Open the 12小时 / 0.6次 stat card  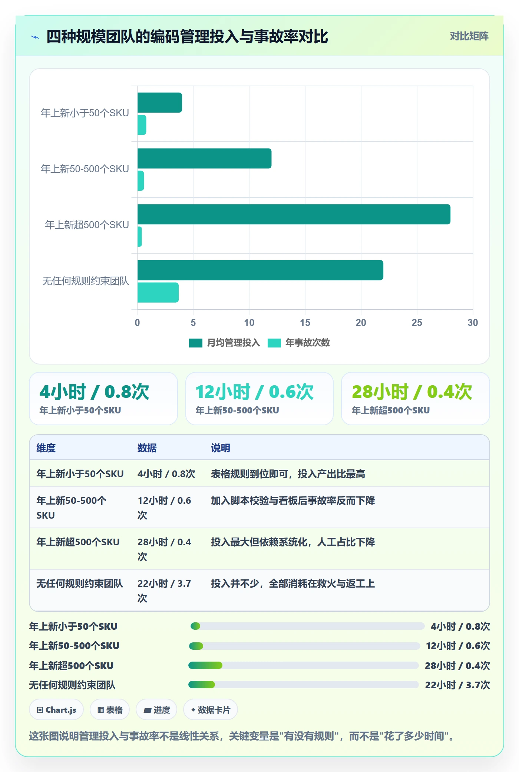click(259, 399)
